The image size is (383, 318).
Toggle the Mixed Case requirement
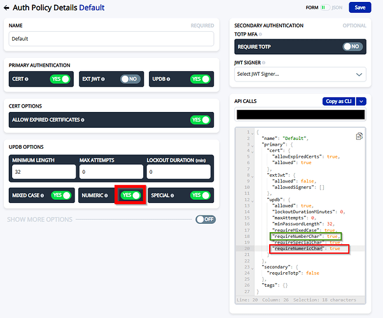(61, 195)
